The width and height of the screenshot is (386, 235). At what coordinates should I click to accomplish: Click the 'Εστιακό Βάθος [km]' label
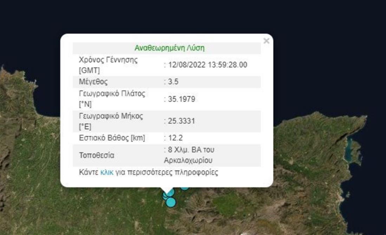pyautogui.click(x=112, y=138)
